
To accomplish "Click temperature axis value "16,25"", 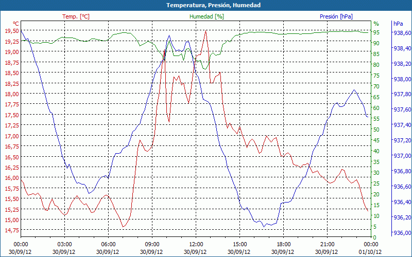I will point(12,168).
